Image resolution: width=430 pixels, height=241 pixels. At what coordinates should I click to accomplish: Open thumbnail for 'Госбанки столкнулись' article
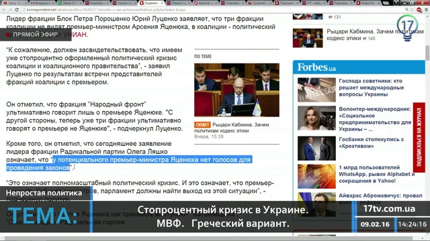tap(316, 148)
